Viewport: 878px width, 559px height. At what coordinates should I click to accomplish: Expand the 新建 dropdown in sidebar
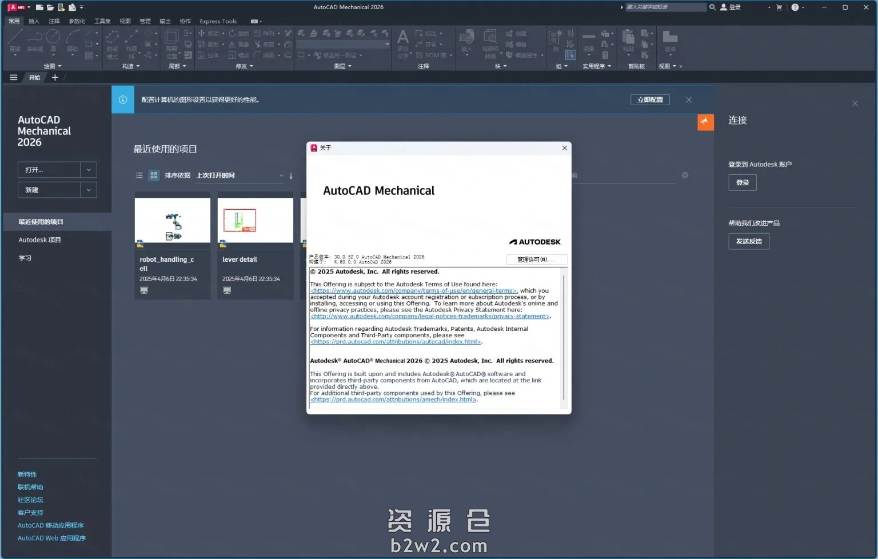pos(89,190)
